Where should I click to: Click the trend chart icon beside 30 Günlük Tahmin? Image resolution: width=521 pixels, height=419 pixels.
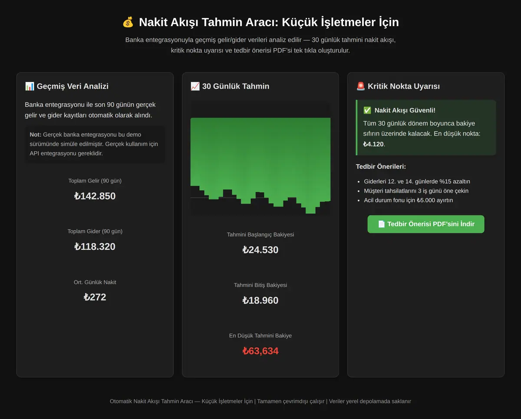[x=195, y=86]
